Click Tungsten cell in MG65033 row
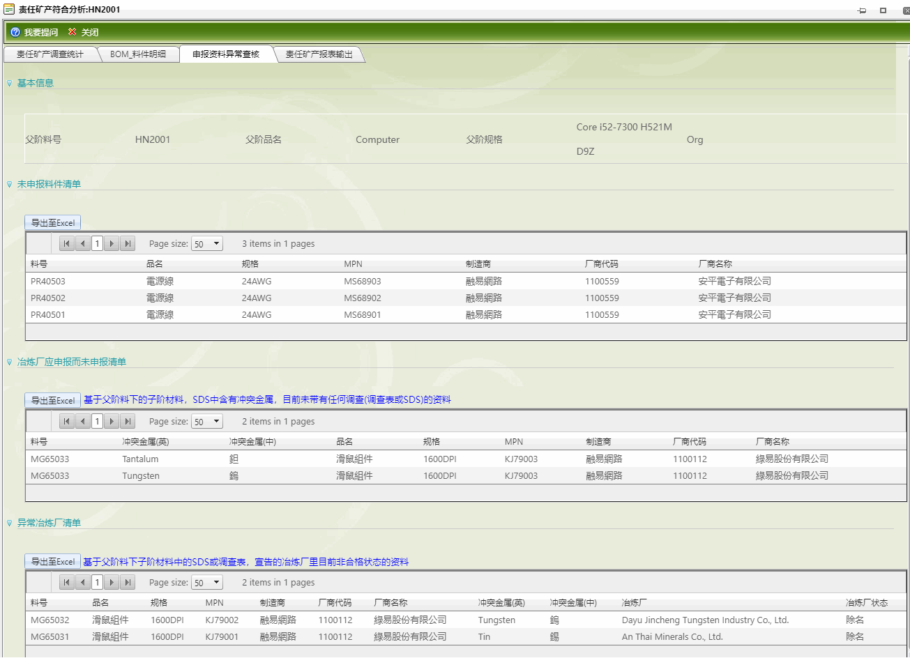 [141, 476]
